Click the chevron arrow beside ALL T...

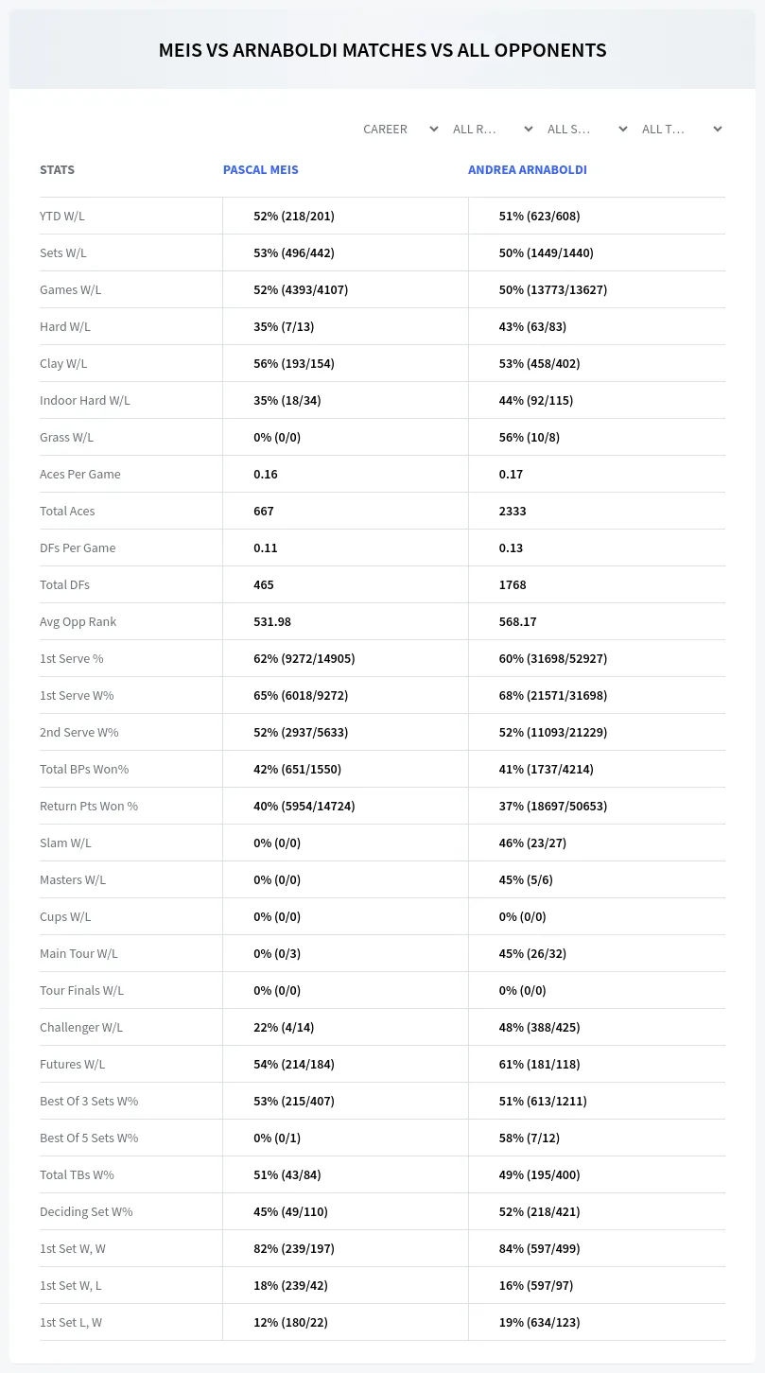(718, 129)
